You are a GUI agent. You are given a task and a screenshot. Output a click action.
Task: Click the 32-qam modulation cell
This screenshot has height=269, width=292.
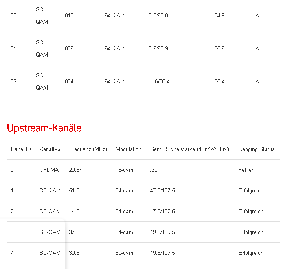click(x=124, y=253)
